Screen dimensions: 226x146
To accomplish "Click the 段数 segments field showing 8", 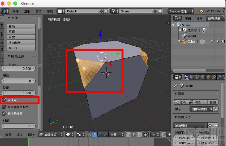I will click(x=18, y=81).
